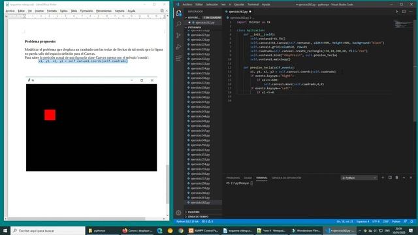Viewport: 418px width, 235px height.
Task: Collapse the Open Editors section
Action: click(x=185, y=18)
